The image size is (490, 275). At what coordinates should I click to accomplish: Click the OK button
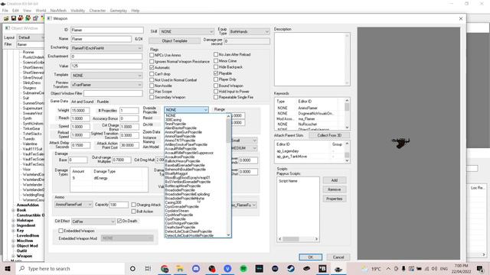(310, 257)
